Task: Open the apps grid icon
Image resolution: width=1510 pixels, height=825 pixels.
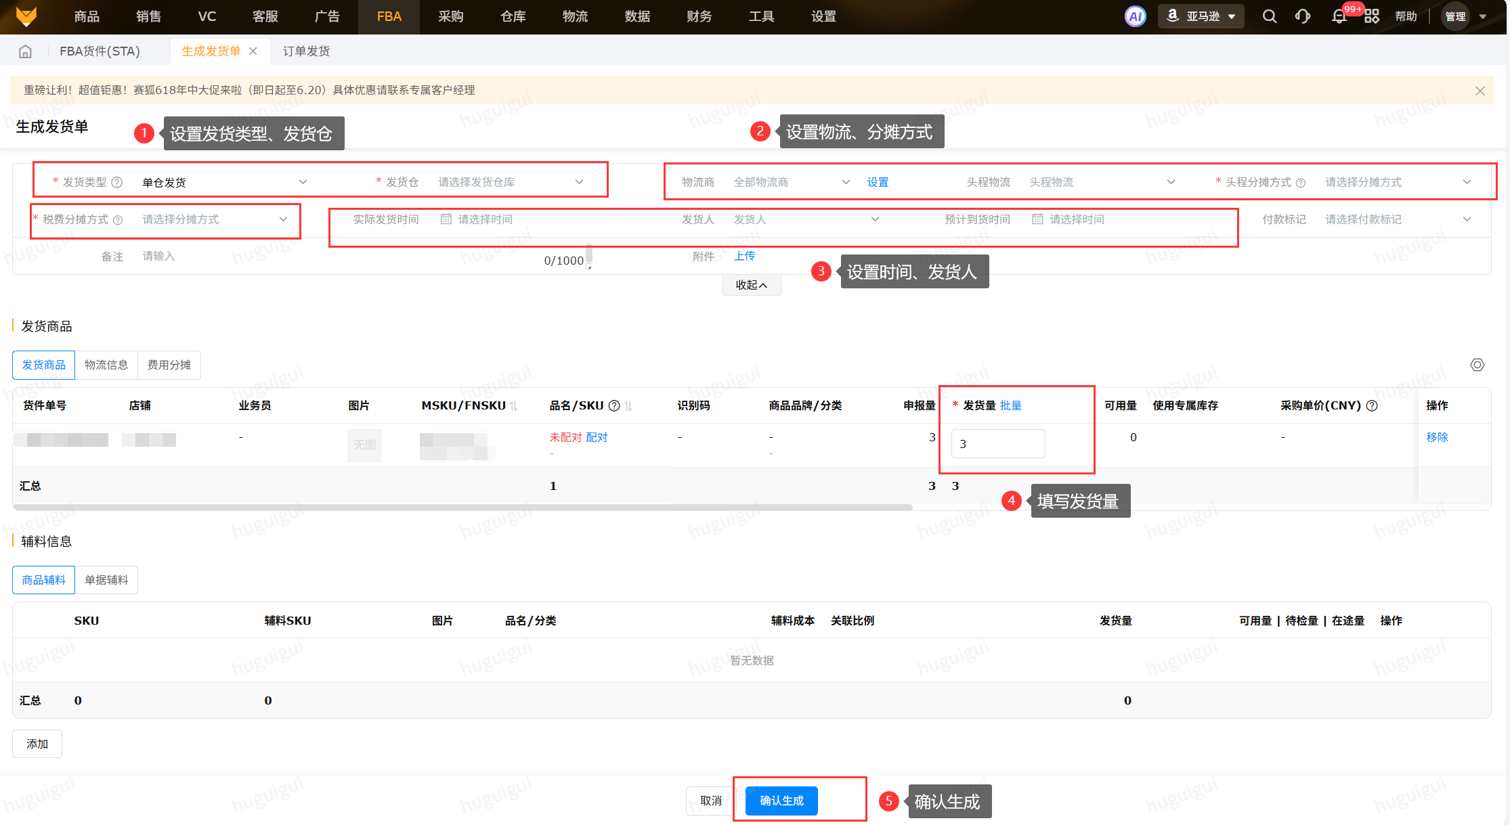Action: 1372,16
